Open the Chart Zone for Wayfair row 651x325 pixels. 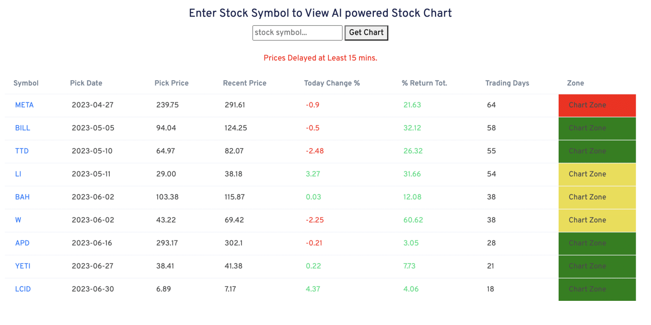pyautogui.click(x=597, y=220)
